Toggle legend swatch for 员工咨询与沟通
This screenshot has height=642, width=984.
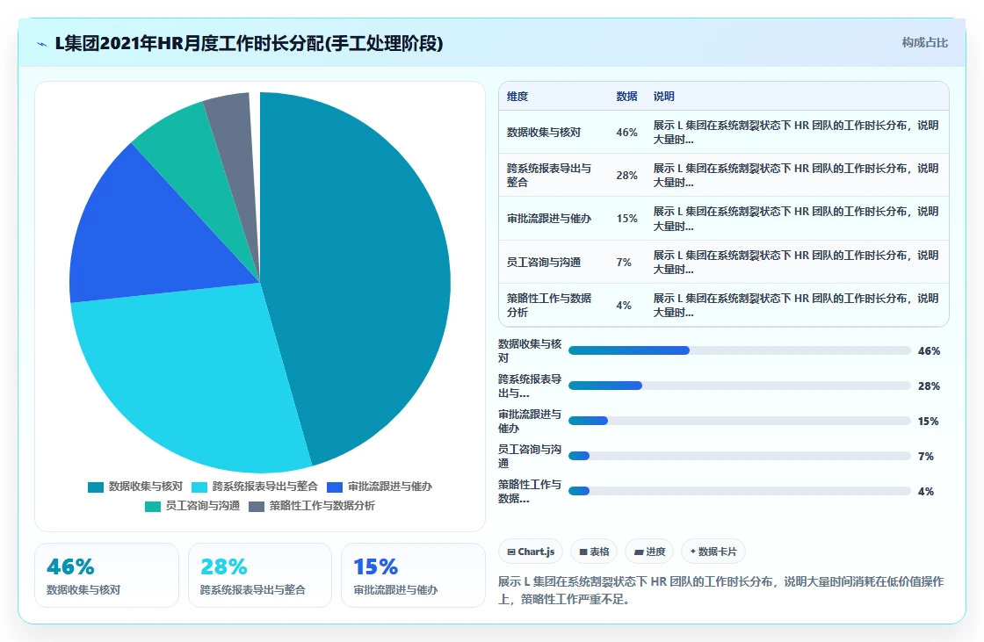153,507
